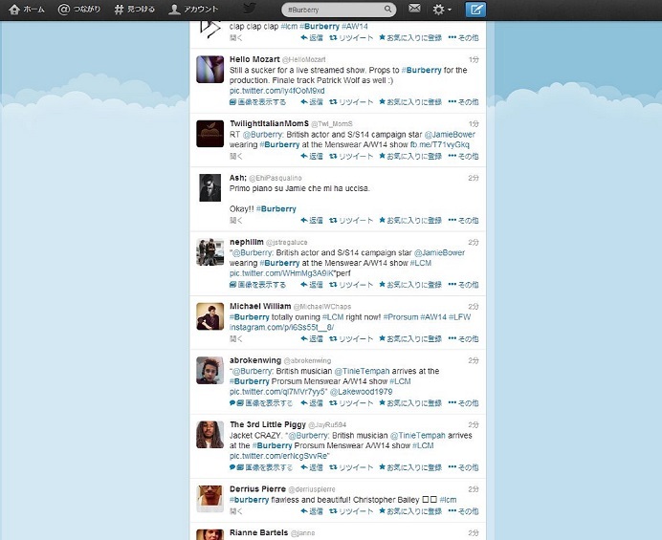The height and width of the screenshot is (540, 662).
Task: Open The 3rd Little Piggy profile name
Action: tap(268, 424)
